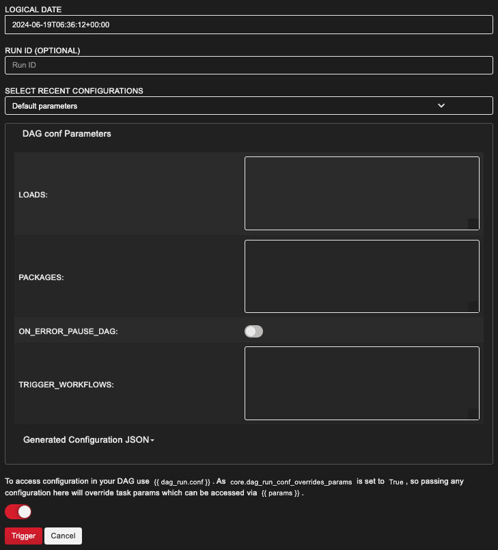Click the resize handle of PACKAGES textarea
The width and height of the screenshot is (498, 550).
(x=473, y=307)
